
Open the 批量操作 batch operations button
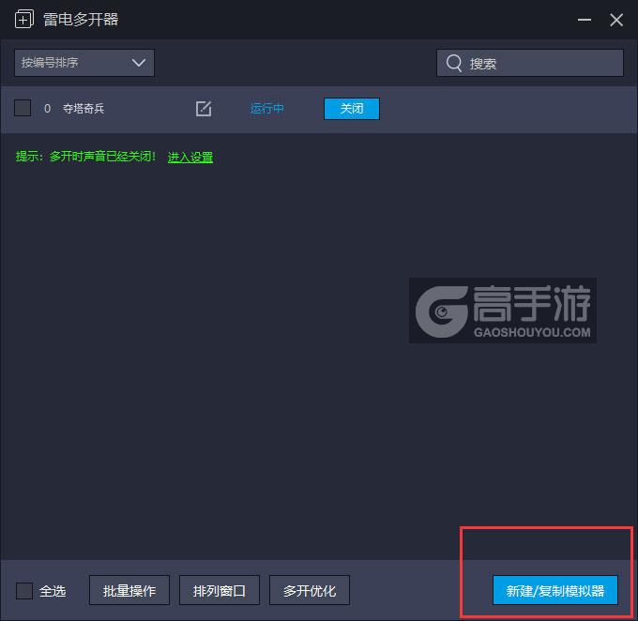point(129,590)
